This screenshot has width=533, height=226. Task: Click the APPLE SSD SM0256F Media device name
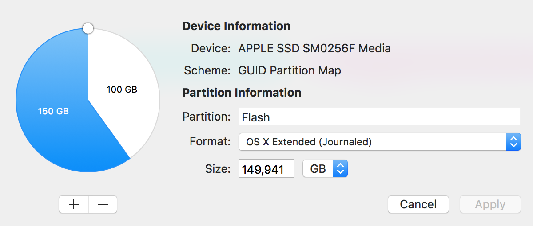[x=314, y=48]
